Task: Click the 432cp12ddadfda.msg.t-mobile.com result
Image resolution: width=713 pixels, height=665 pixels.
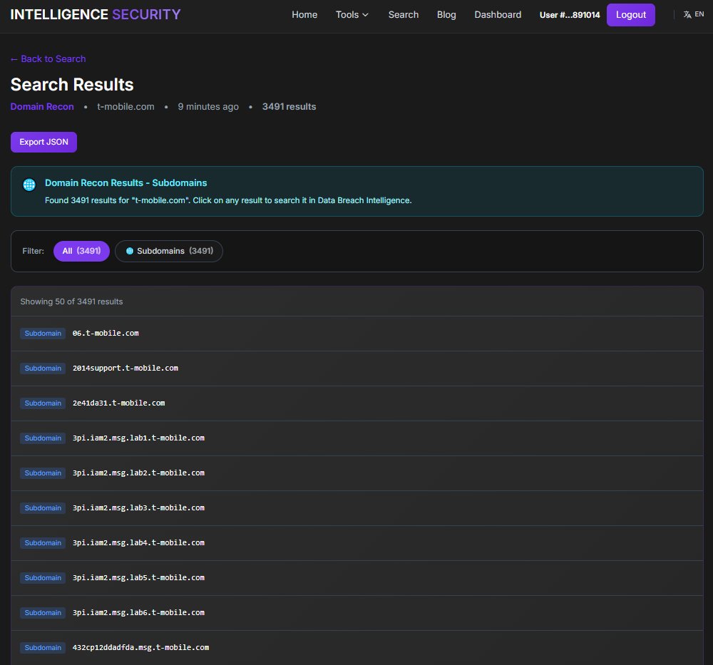Action: (357, 648)
